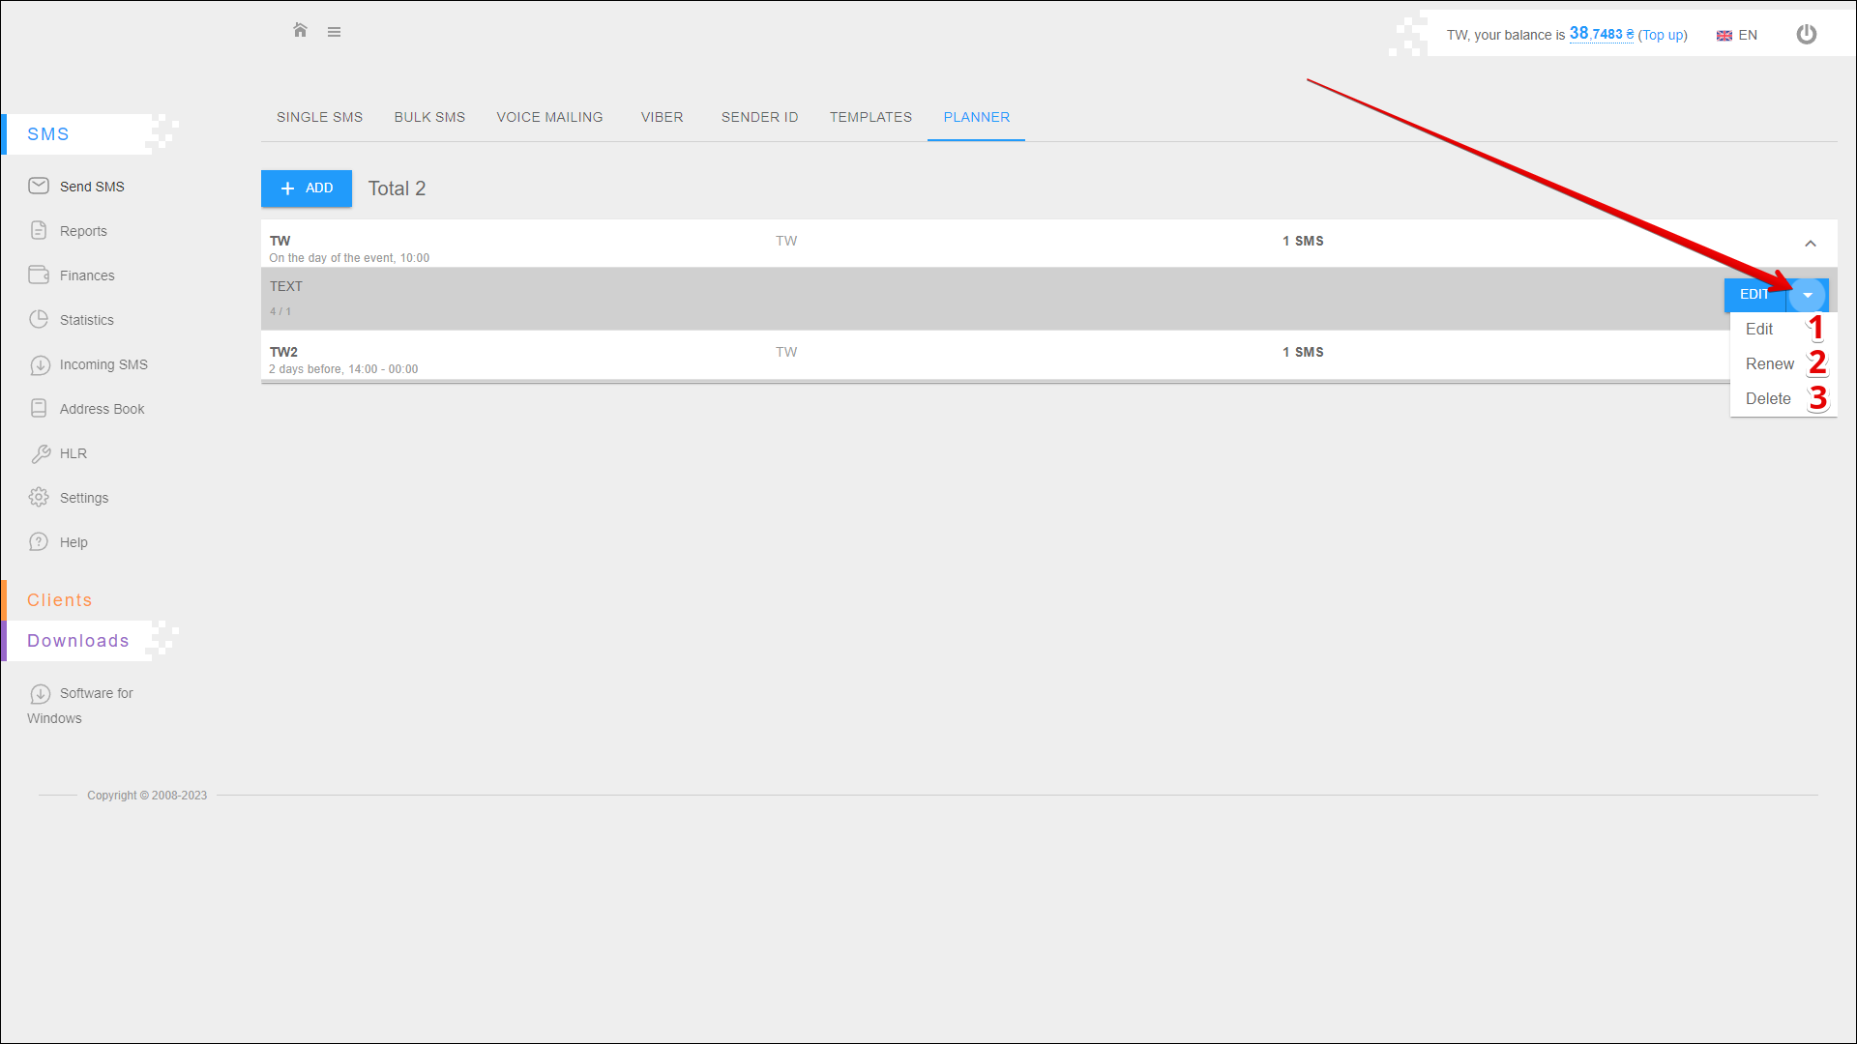Click the HLR wrench icon
1857x1044 pixels.
[40, 453]
